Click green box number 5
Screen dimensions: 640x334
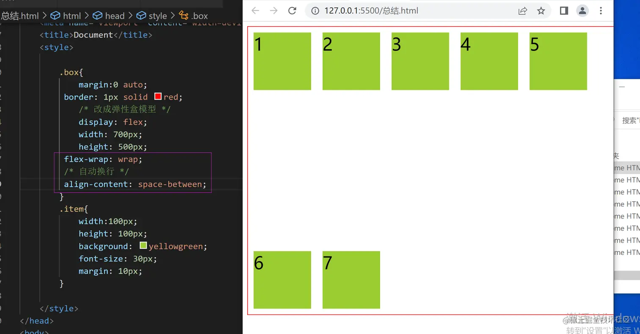point(558,61)
